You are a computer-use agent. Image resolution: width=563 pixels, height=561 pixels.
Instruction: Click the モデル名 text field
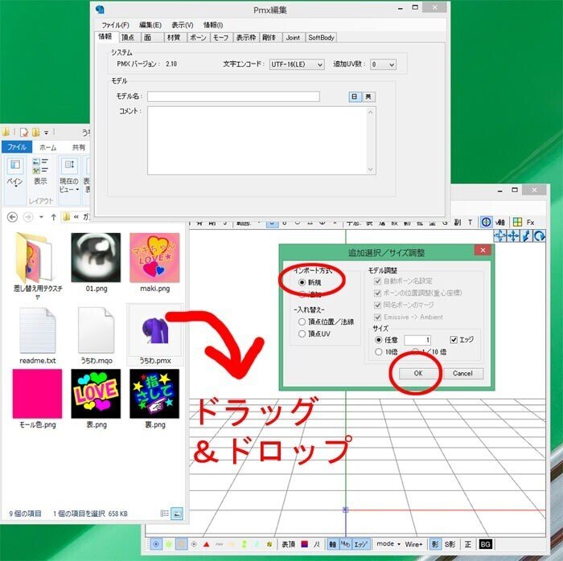233,96
